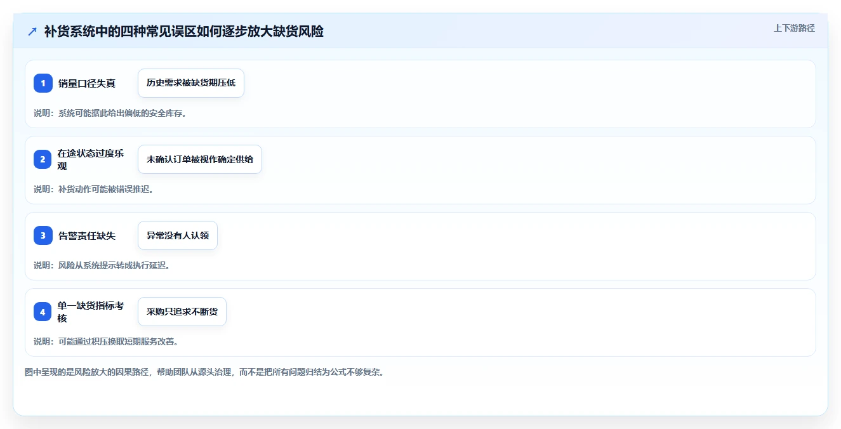This screenshot has width=841, height=429.
Task: Select the 异常没有人认领 chip
Action: (x=178, y=235)
